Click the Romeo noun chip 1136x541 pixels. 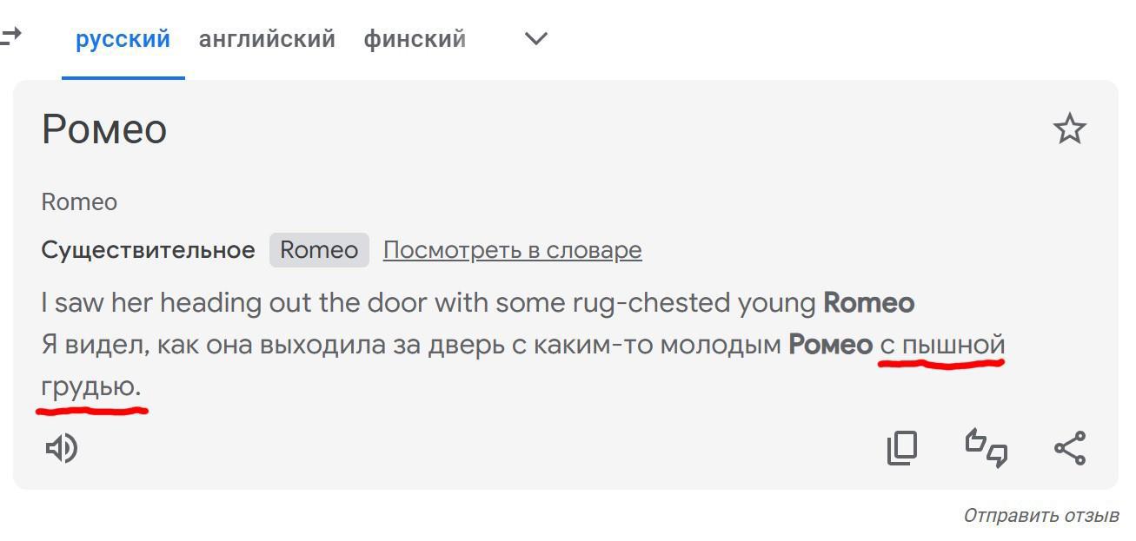click(x=319, y=250)
